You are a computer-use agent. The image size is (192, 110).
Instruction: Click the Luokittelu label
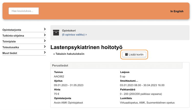pos(126,98)
